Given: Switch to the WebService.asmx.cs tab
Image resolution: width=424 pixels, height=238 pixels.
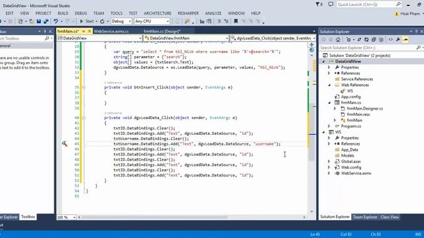Looking at the screenshot, I should (x=111, y=31).
